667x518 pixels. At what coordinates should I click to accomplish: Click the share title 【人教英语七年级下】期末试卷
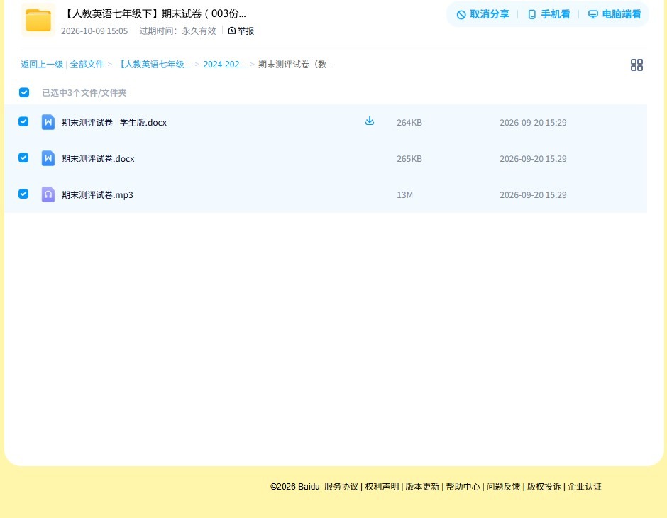tap(154, 13)
